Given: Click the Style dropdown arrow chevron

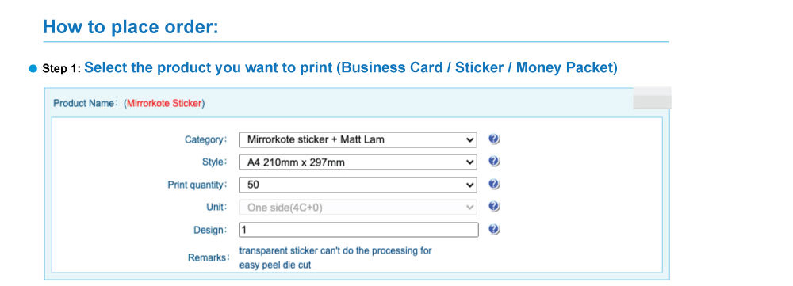Looking at the screenshot, I should tap(469, 162).
